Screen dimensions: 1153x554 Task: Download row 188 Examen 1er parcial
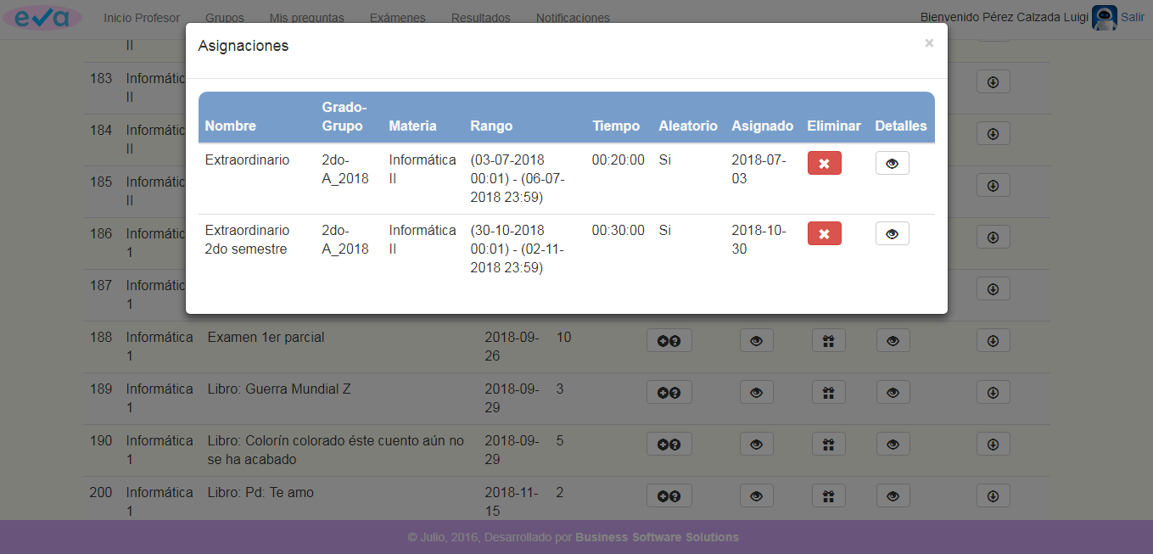[993, 340]
